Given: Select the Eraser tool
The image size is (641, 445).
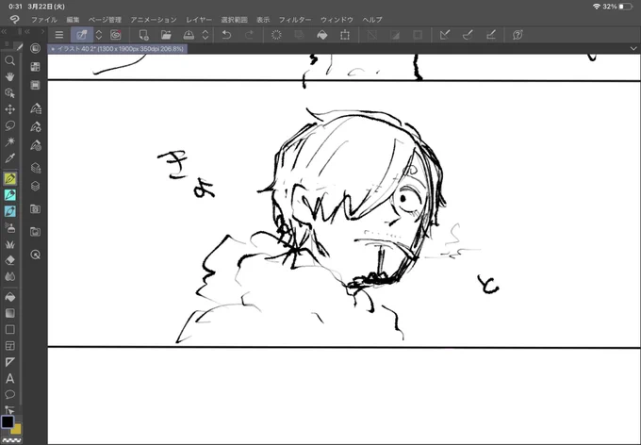Looking at the screenshot, I should pyautogui.click(x=9, y=260).
